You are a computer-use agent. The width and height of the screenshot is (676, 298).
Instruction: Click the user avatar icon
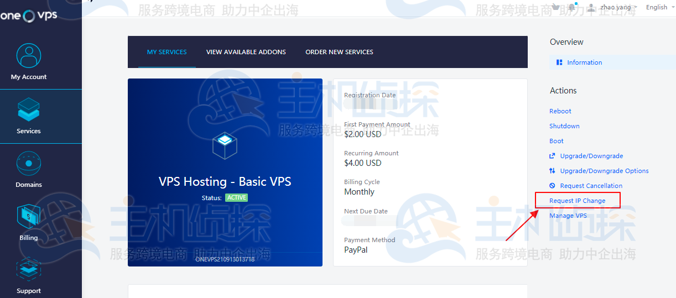click(x=591, y=7)
